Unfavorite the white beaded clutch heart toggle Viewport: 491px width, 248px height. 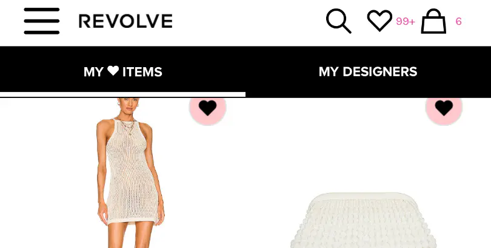tap(444, 108)
